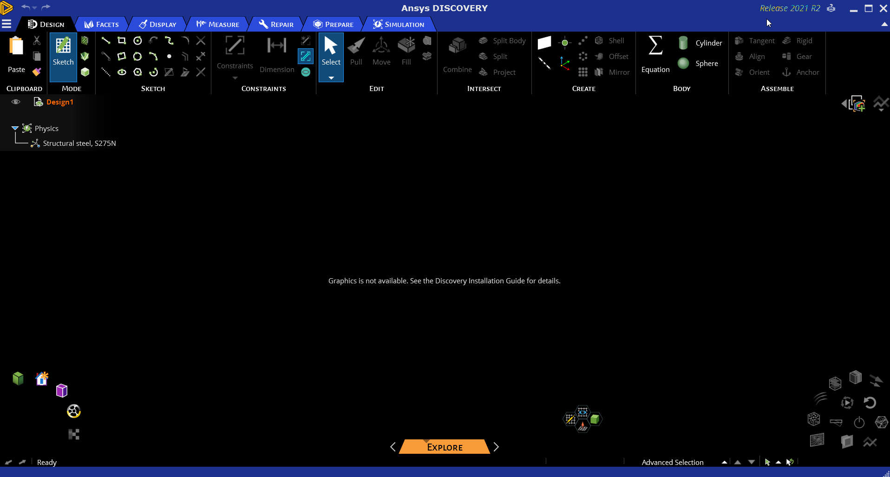Select the Spline sketch tool
Image resolution: width=890 pixels, height=477 pixels.
(x=169, y=40)
